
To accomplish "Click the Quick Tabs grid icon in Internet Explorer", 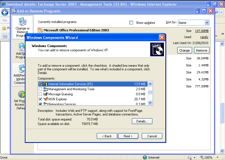I will click(5, 37).
